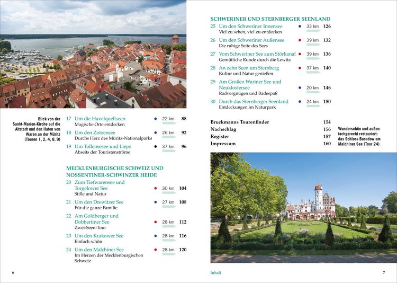The width and height of the screenshot is (397, 283).
Task: Click the Waren old town aerial photo
Action: pyautogui.click(x=93, y=54)
